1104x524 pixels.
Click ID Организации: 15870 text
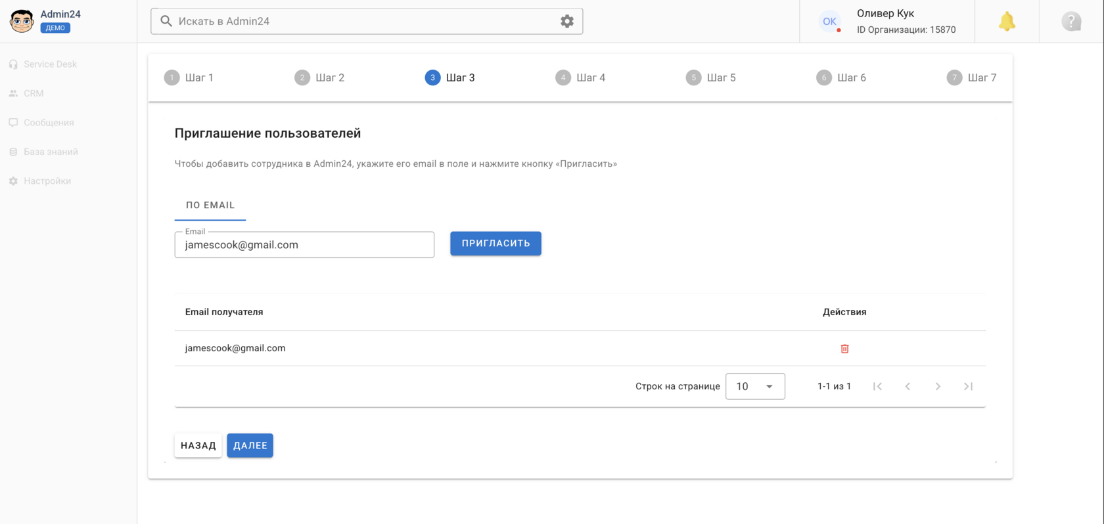pos(906,30)
